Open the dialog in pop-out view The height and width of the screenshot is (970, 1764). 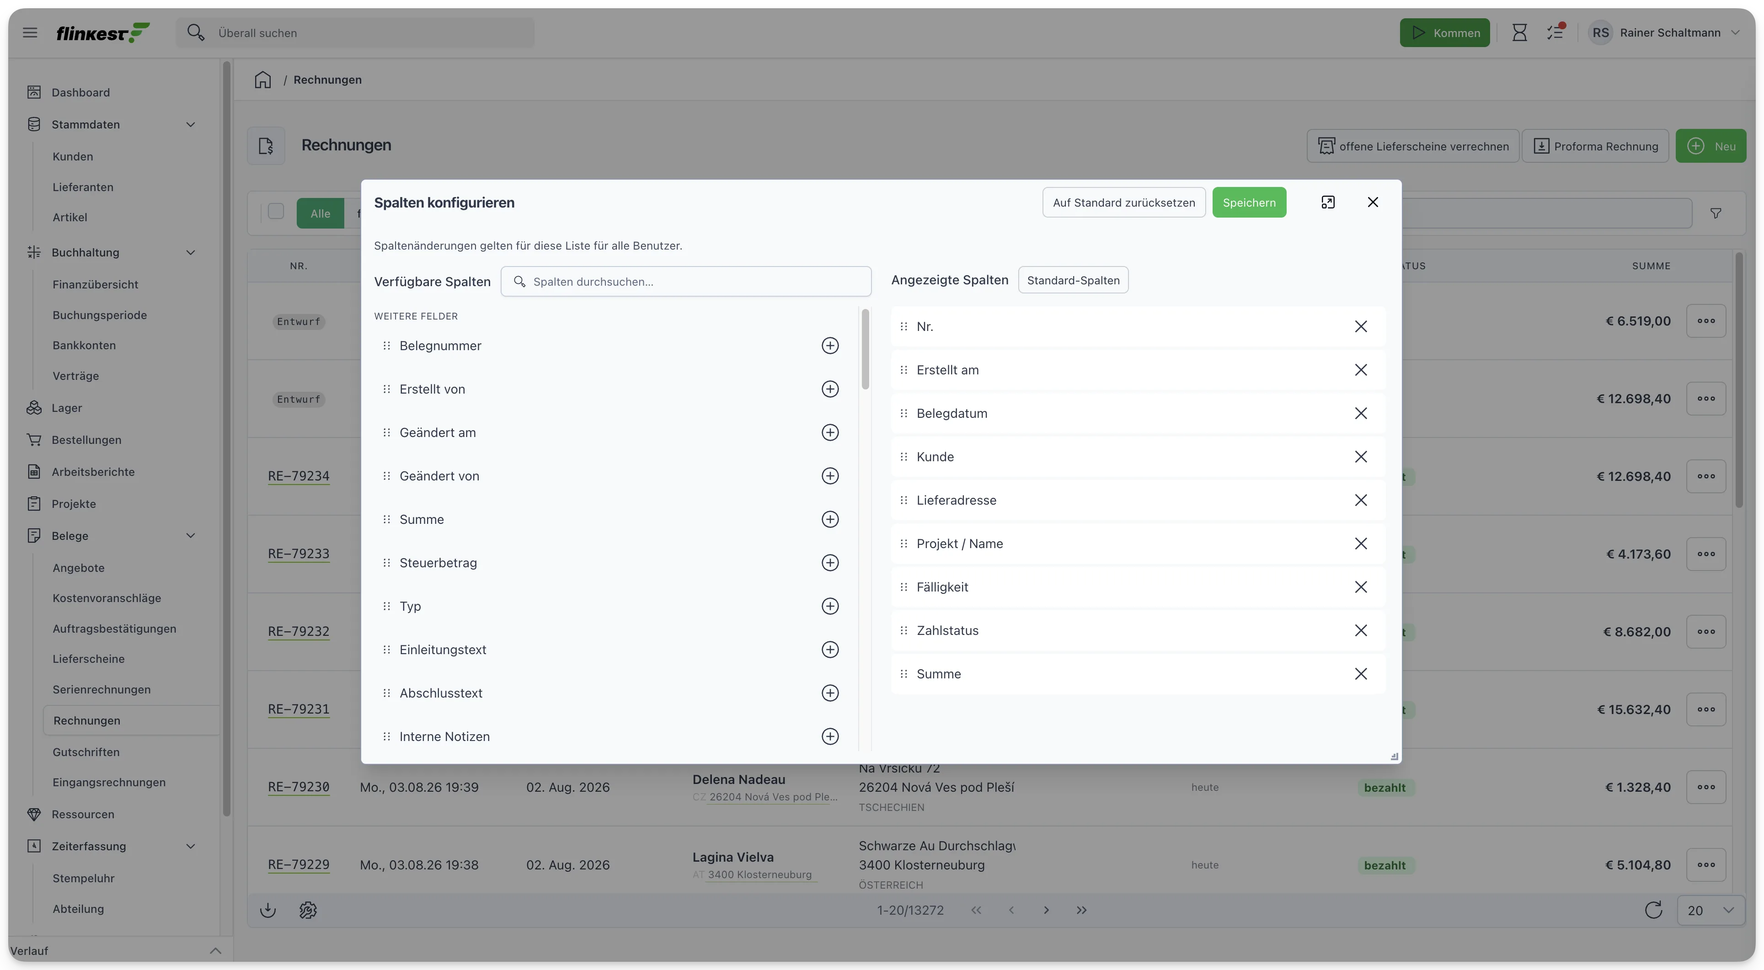point(1328,202)
